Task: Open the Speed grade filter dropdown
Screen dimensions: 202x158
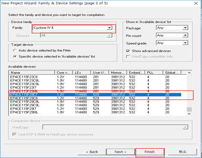Action: pos(172,43)
